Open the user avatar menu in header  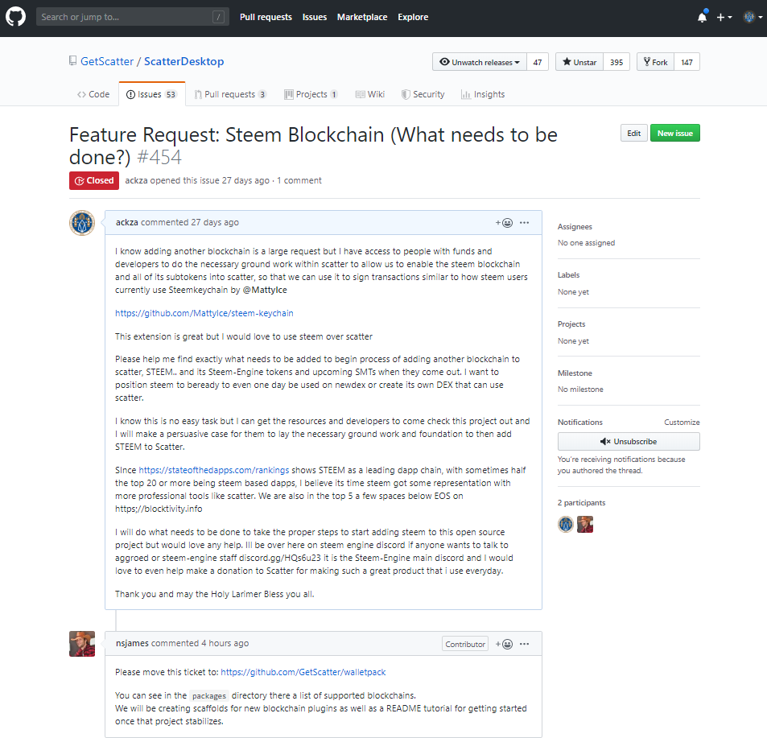[753, 17]
